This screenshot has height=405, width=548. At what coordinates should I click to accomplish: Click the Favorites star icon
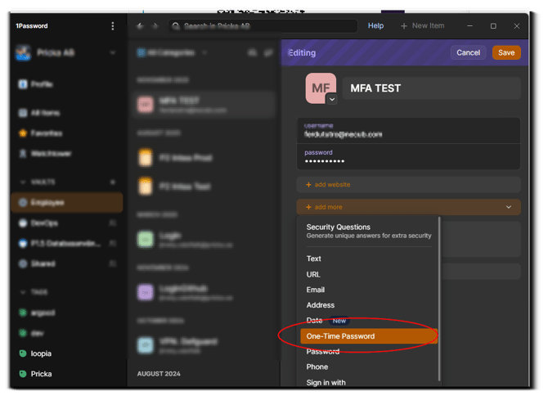tap(24, 133)
